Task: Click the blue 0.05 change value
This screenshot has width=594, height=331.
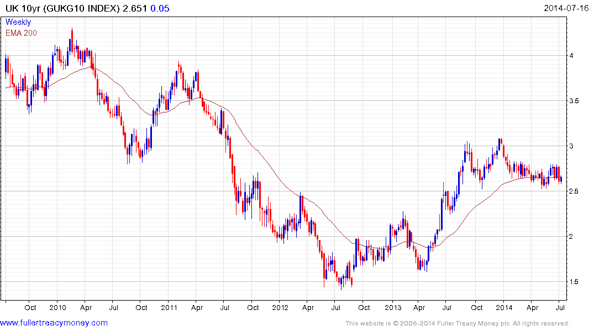Action: [x=160, y=8]
